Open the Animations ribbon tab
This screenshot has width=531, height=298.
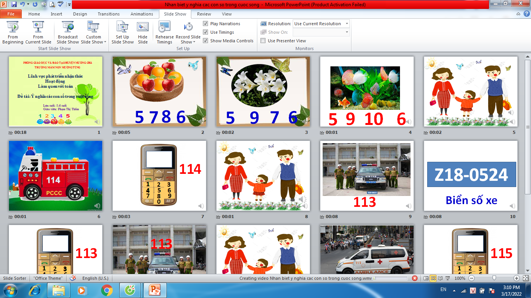(x=141, y=14)
